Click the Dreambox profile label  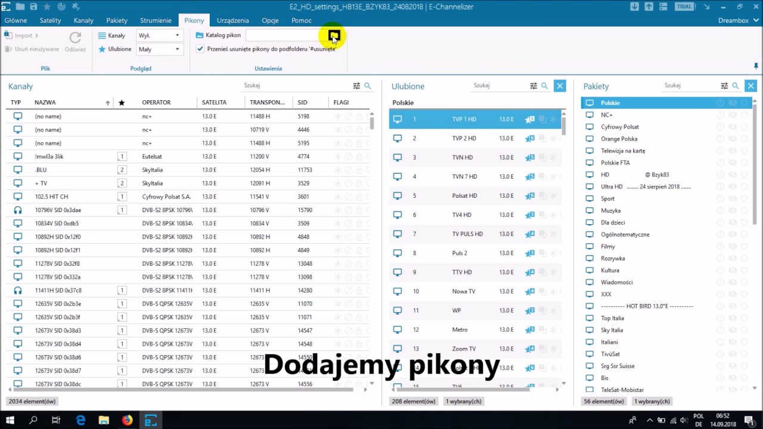tap(733, 20)
